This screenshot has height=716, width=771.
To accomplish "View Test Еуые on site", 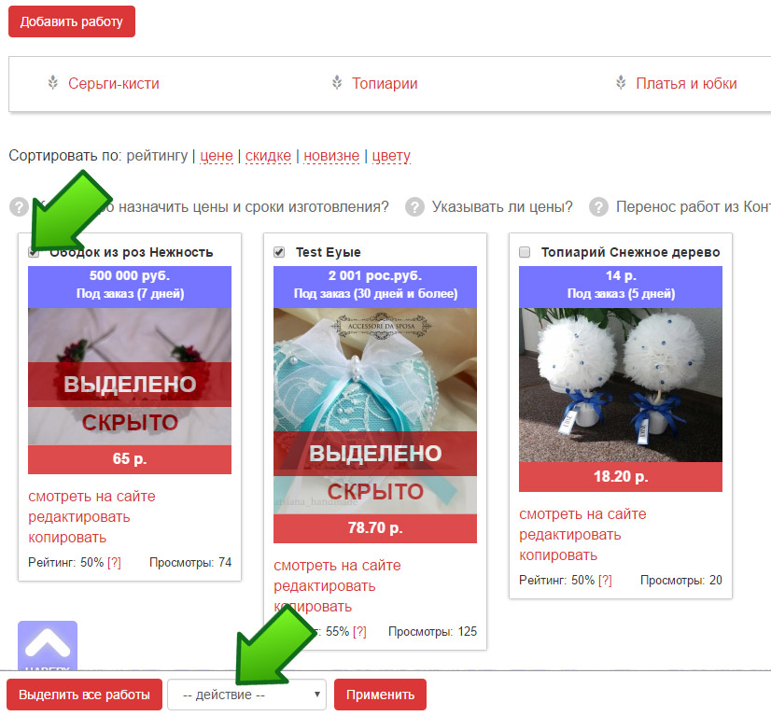I will pyautogui.click(x=337, y=565).
